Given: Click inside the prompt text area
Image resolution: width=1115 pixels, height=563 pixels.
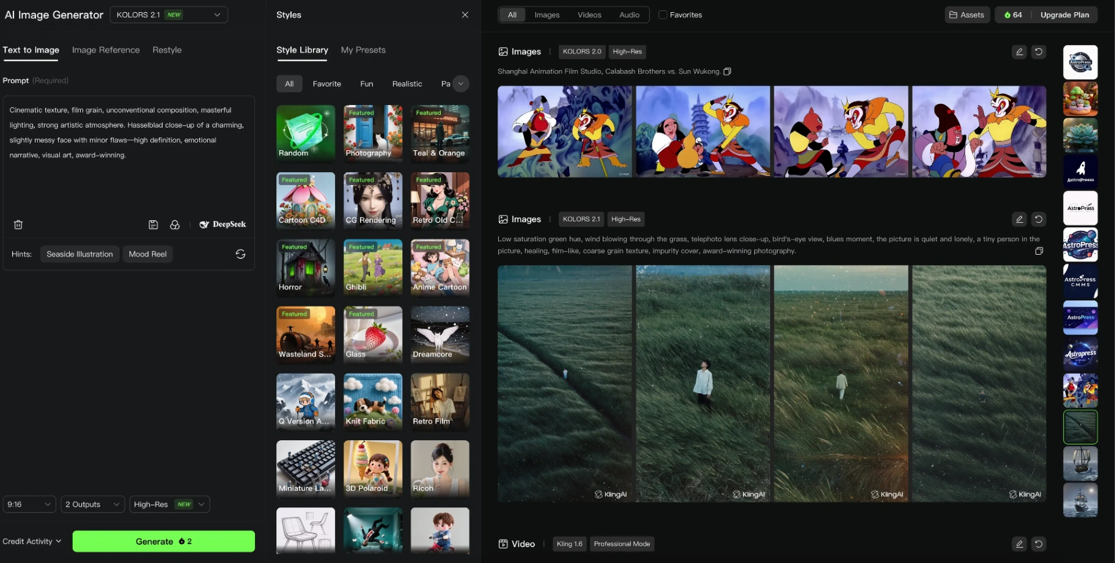Looking at the screenshot, I should click(x=128, y=156).
